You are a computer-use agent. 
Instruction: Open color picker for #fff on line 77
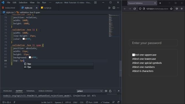point(24,39)
